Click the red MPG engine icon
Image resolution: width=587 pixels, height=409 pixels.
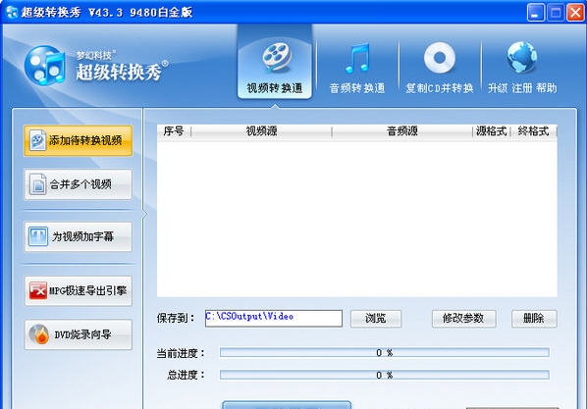click(38, 290)
